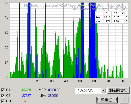
Task: Open the 10-24 X CAV speed dropdown
Action: pyautogui.click(x=90, y=91)
